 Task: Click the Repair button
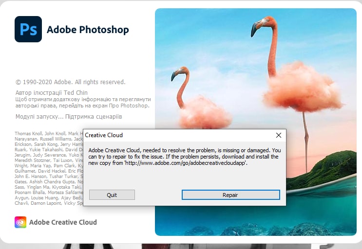point(230,195)
